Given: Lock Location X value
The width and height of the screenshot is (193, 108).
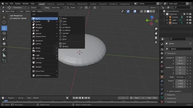Looking at the screenshot, I should pyautogui.click(x=187, y=58).
